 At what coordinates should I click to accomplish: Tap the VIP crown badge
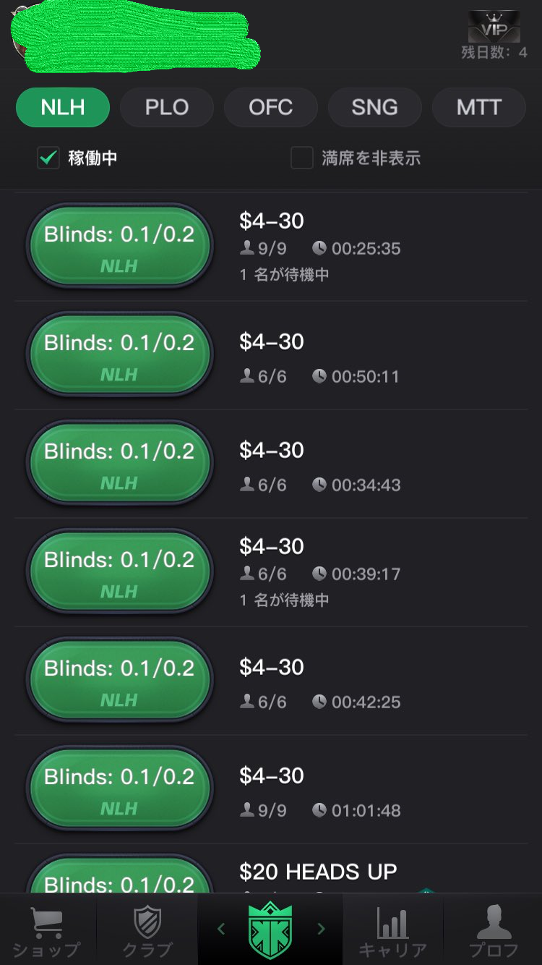click(x=494, y=26)
